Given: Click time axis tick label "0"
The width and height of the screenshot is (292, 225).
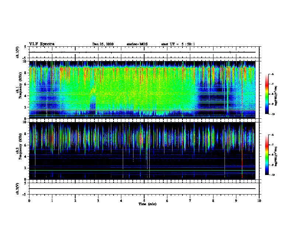Looking at the screenshot, I should (29, 201).
